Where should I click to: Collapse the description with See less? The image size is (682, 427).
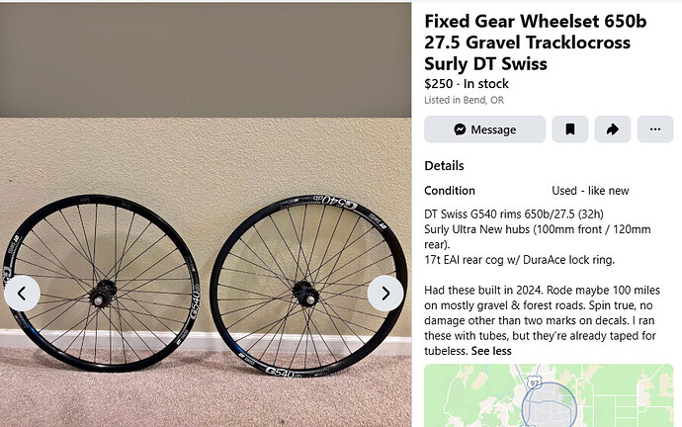491,351
